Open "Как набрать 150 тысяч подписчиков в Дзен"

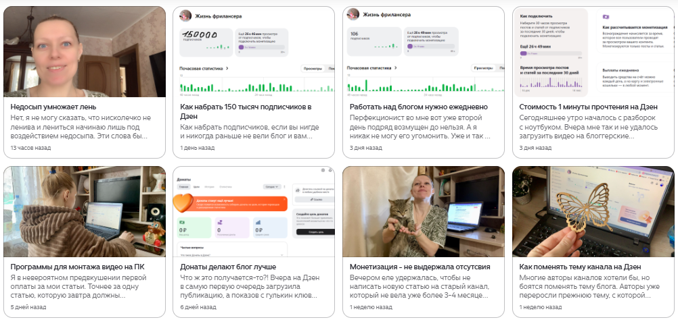click(x=246, y=111)
